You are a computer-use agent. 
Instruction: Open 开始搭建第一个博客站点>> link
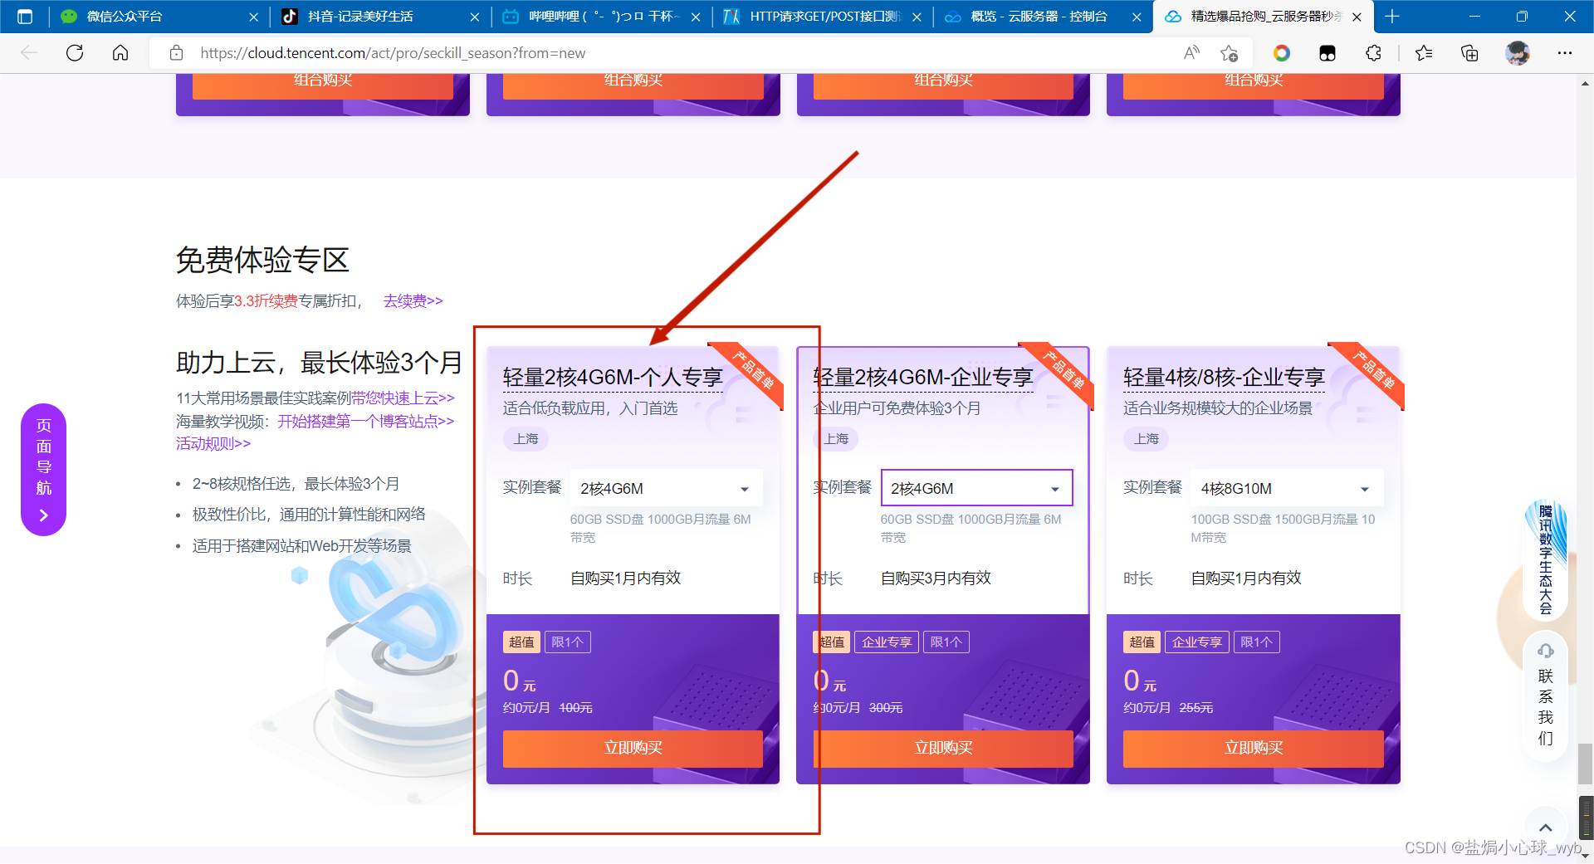point(366,421)
